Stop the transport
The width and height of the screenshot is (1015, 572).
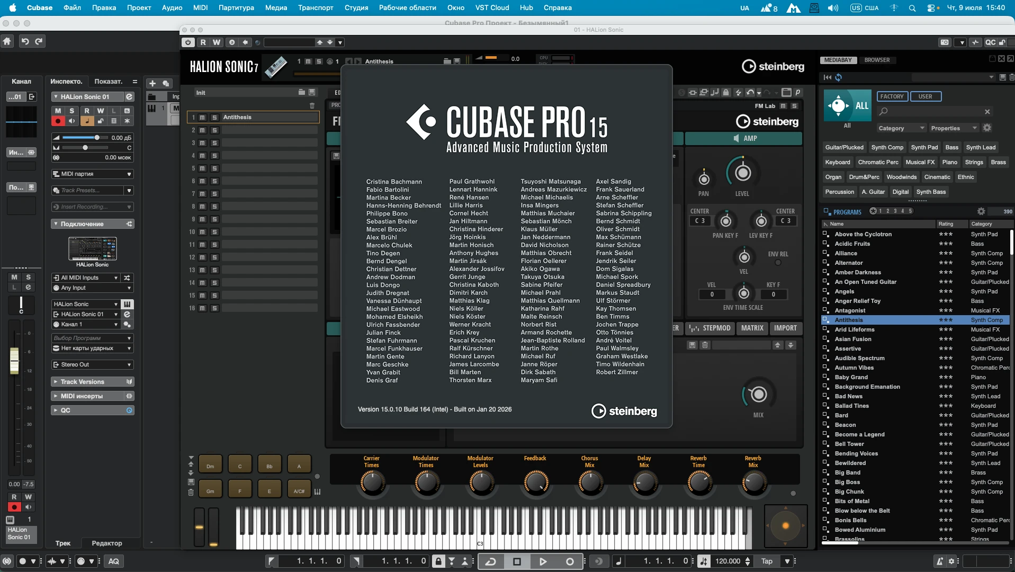pyautogui.click(x=517, y=561)
